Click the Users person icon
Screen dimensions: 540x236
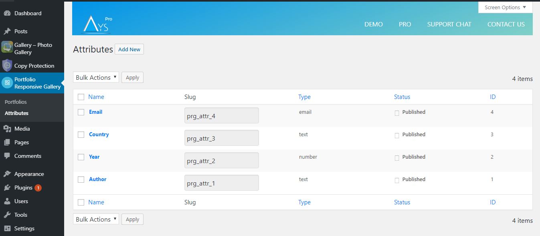pos(7,201)
